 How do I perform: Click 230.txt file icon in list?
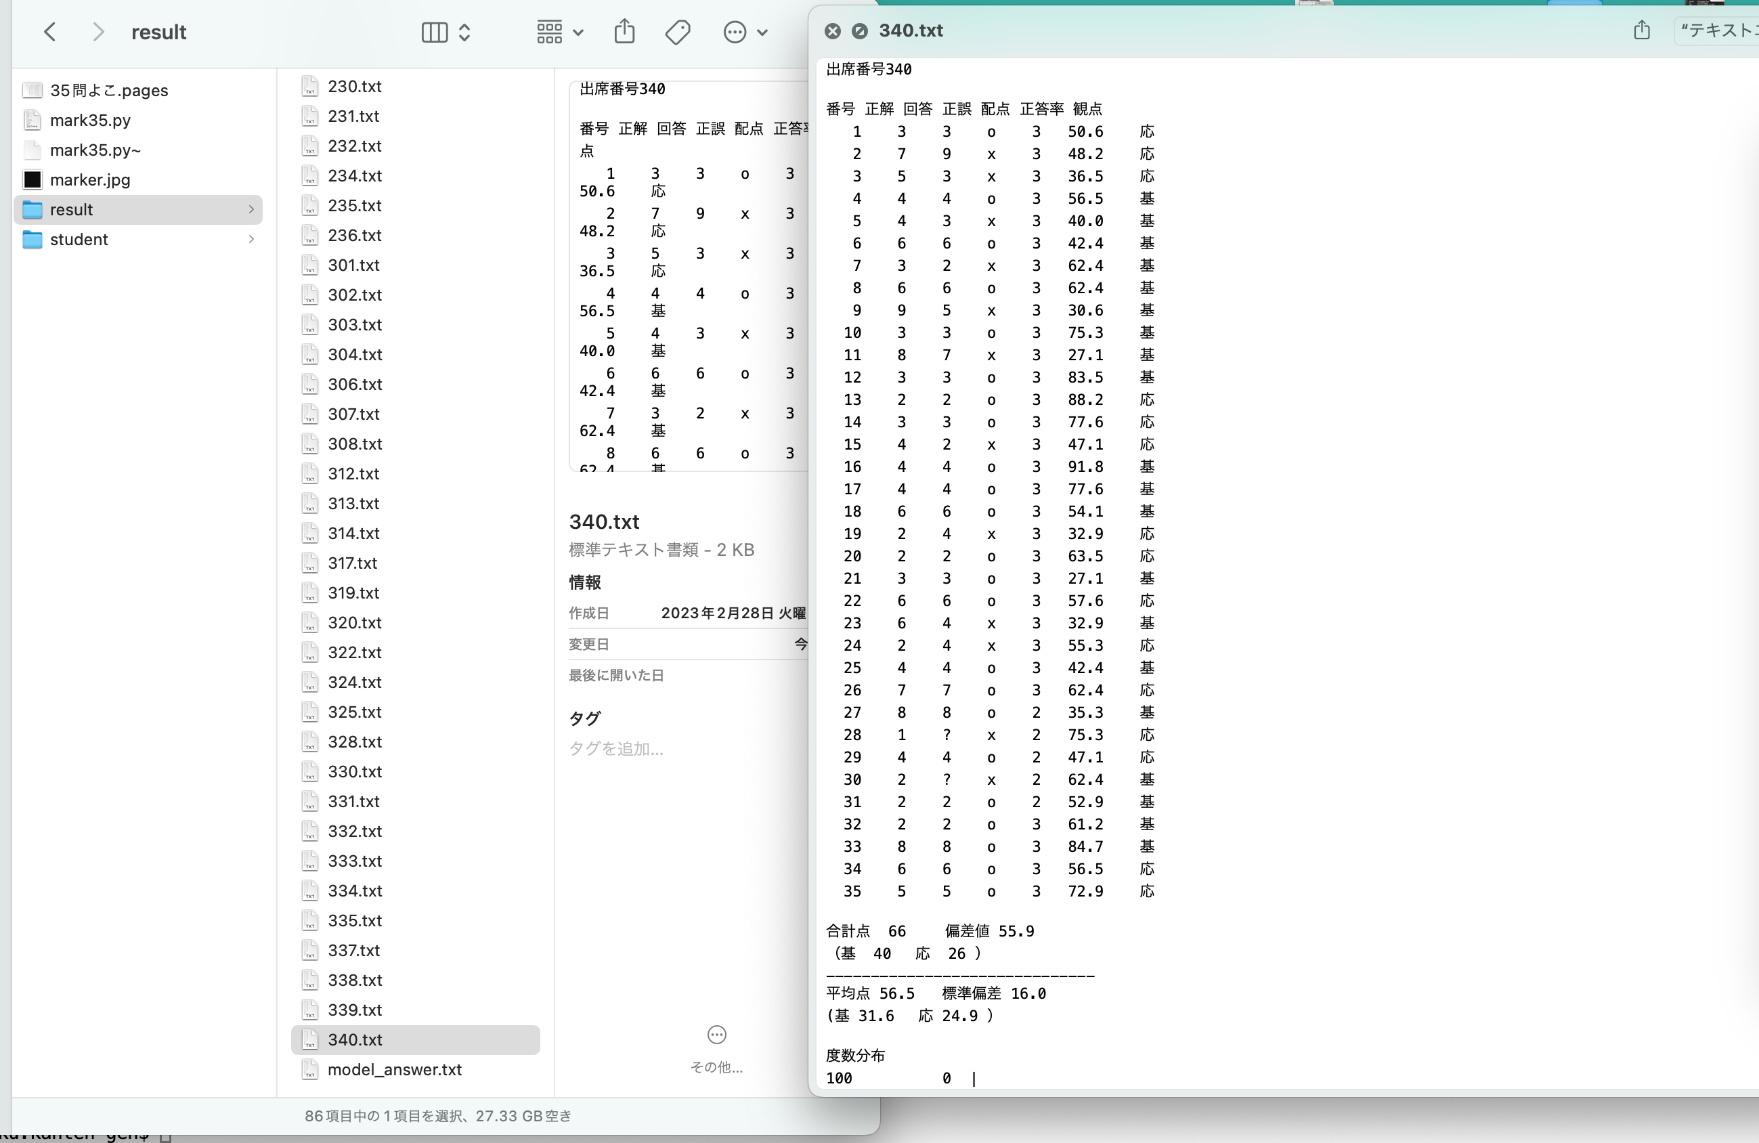(x=309, y=87)
